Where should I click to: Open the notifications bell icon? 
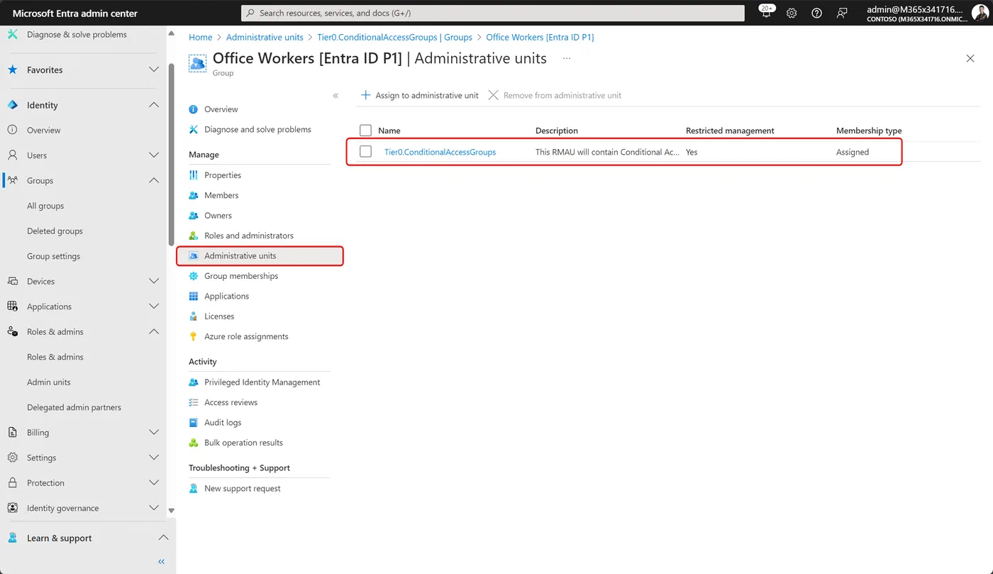767,13
